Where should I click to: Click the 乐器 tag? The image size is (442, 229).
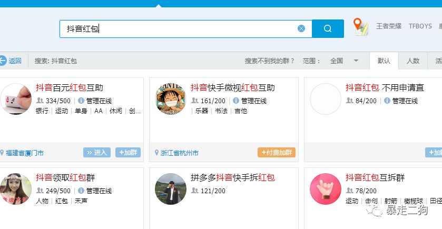tap(202, 111)
